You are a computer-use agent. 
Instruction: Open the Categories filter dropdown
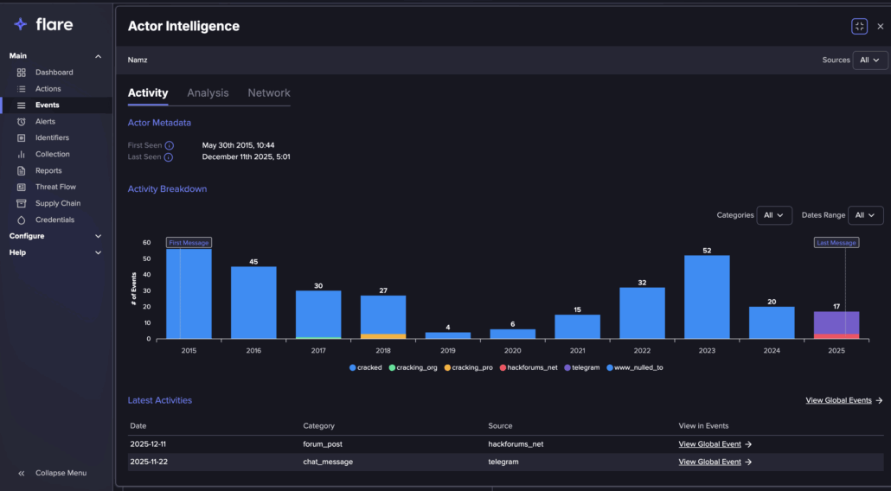point(774,215)
